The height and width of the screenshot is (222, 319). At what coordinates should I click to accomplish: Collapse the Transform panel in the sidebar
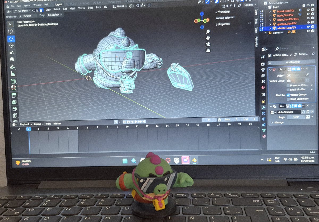click(x=222, y=12)
